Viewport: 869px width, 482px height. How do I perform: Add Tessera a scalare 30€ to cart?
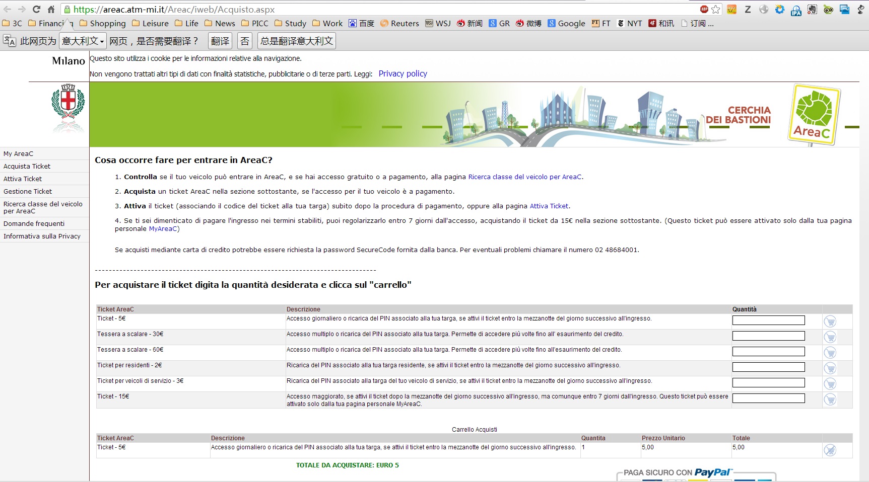pos(830,337)
